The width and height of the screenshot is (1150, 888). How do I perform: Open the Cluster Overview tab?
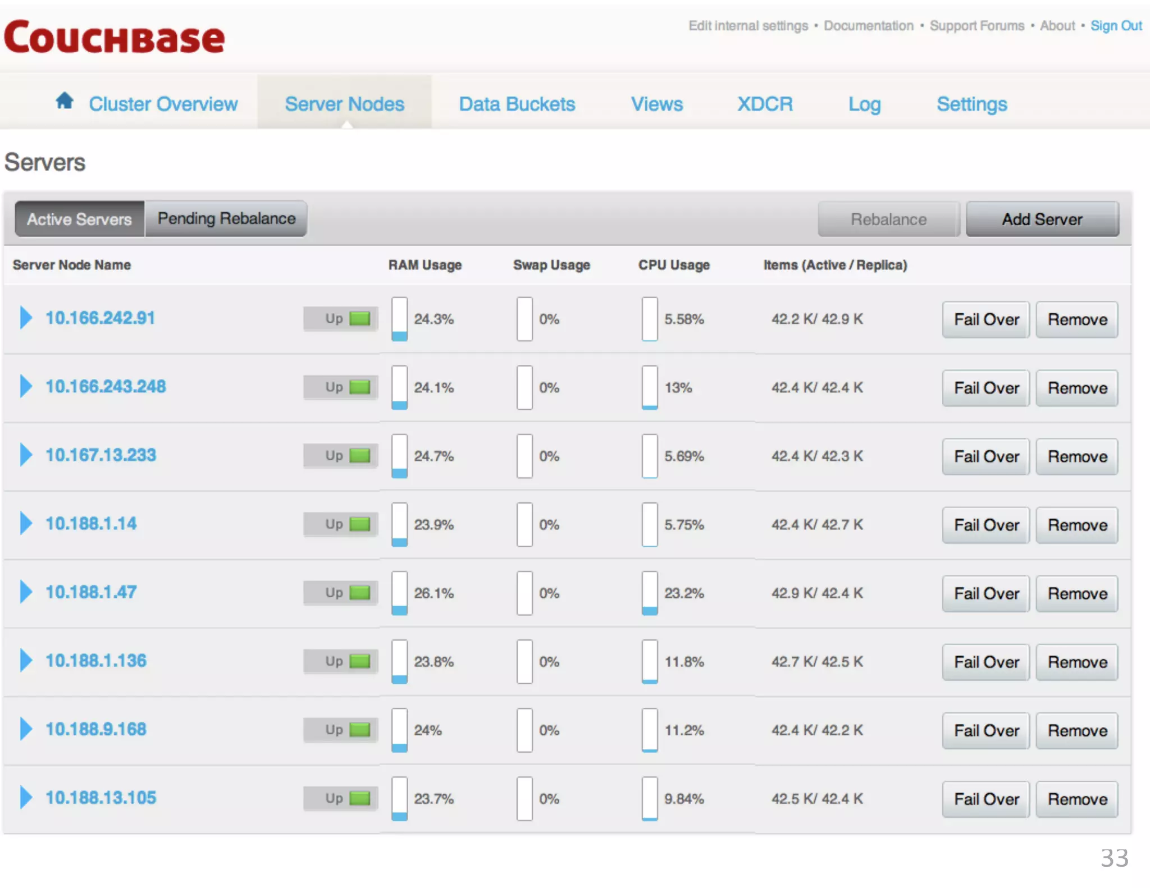point(163,104)
